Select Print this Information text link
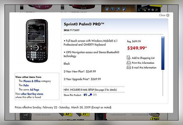183x125 pixels. 143,63
